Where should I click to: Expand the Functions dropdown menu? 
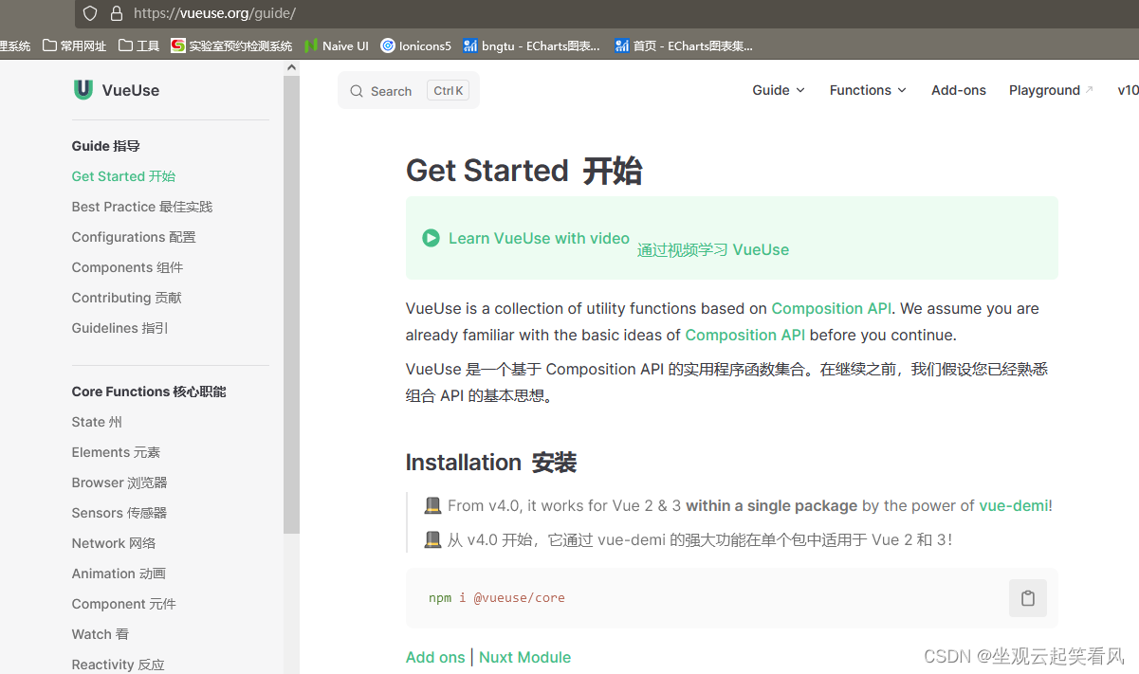(x=868, y=90)
